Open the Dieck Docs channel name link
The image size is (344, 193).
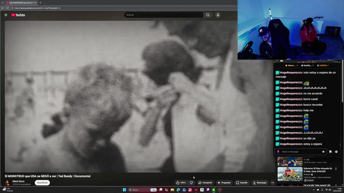18,181
